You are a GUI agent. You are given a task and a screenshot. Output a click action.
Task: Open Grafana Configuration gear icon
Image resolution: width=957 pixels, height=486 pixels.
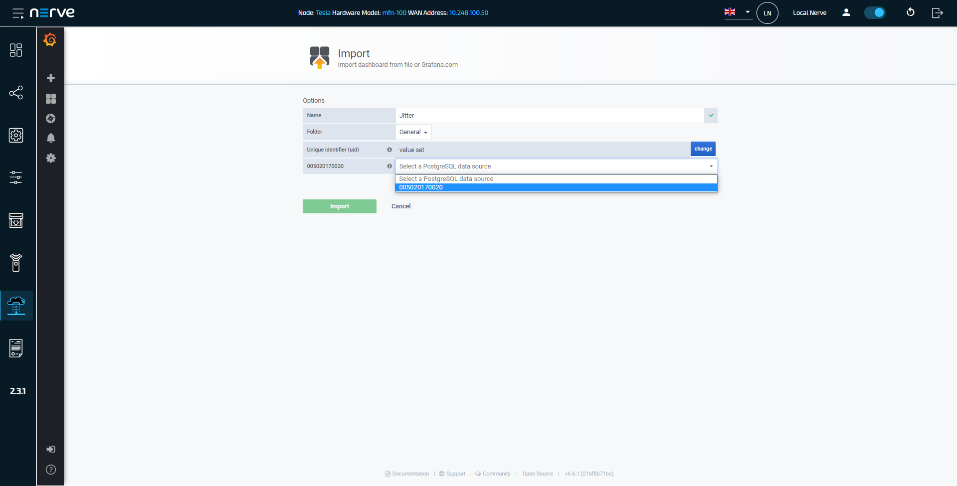point(50,158)
